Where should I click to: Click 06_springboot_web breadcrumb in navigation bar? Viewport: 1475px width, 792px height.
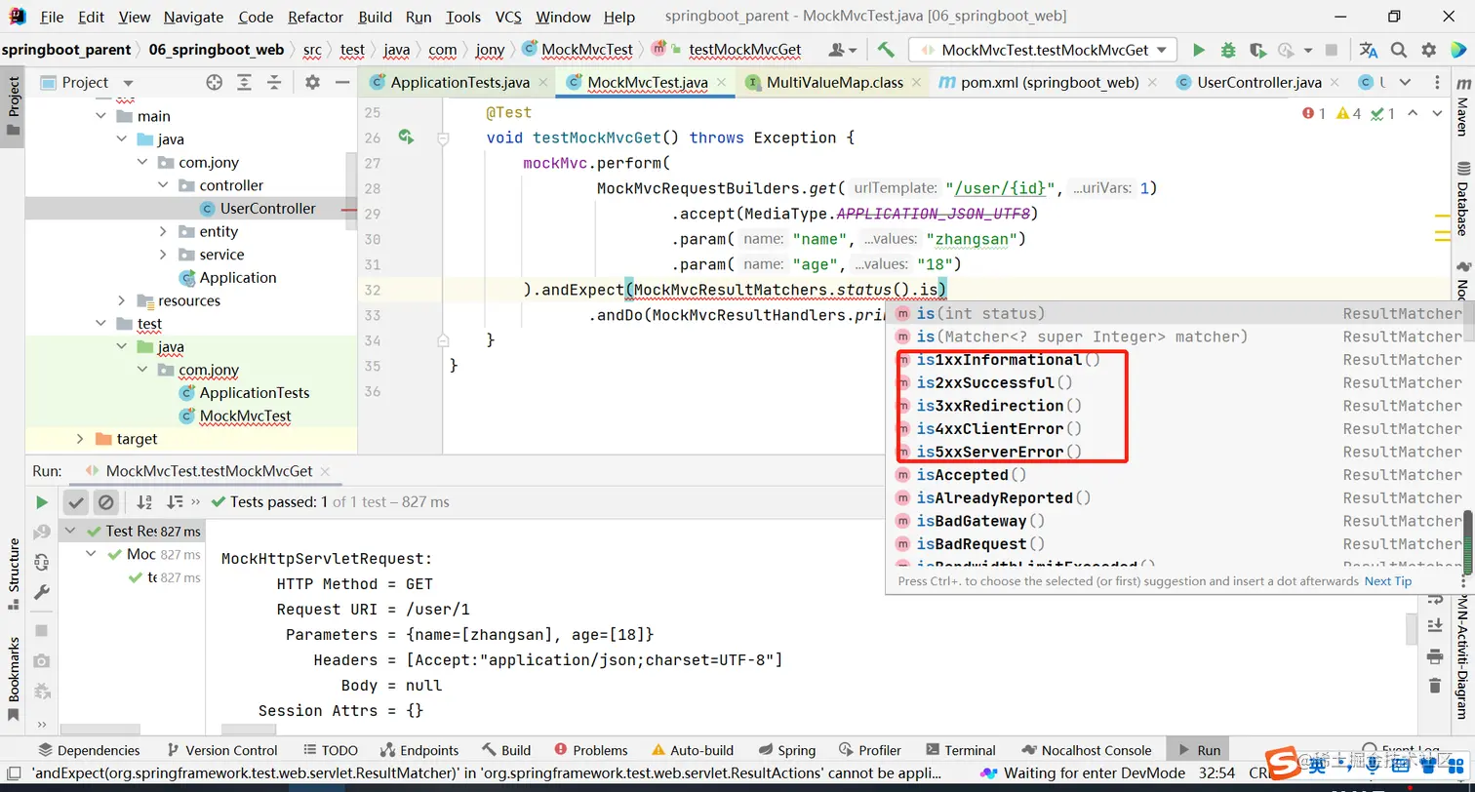tap(216, 50)
